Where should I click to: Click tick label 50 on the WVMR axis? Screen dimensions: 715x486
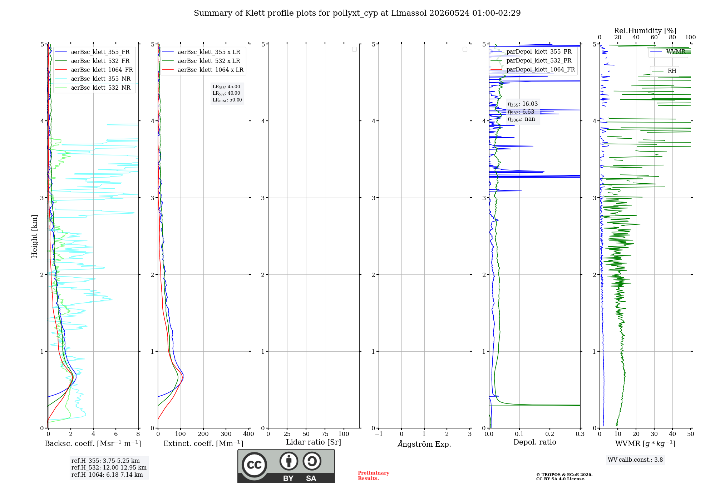(x=690, y=434)
